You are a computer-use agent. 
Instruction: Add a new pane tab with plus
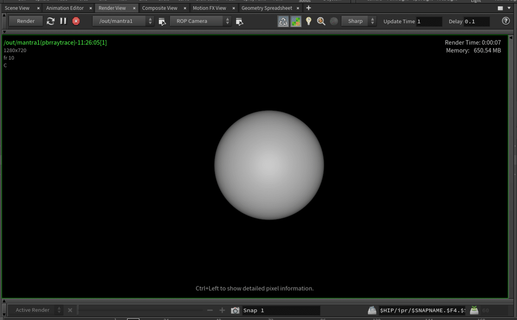pyautogui.click(x=308, y=8)
